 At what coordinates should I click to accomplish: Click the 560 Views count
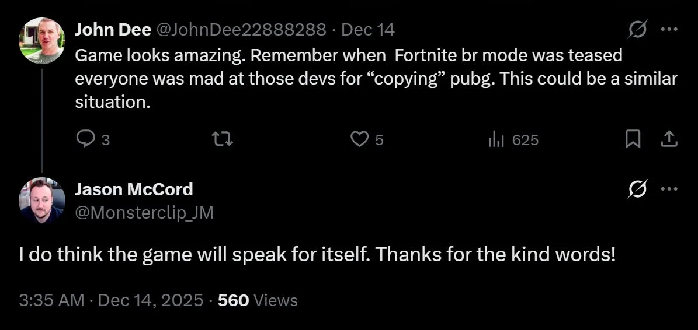tap(258, 300)
